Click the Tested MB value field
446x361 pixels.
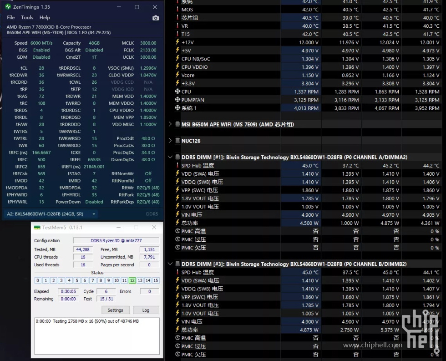pyautogui.click(x=83, y=249)
